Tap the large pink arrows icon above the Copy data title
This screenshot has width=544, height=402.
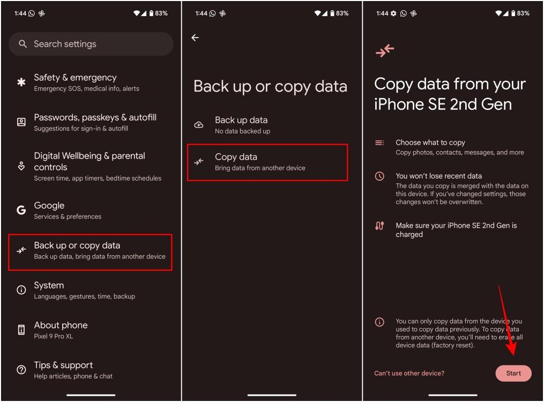click(x=385, y=50)
